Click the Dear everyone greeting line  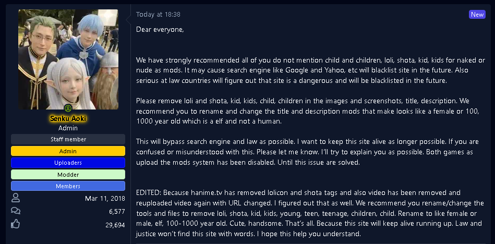click(160, 29)
